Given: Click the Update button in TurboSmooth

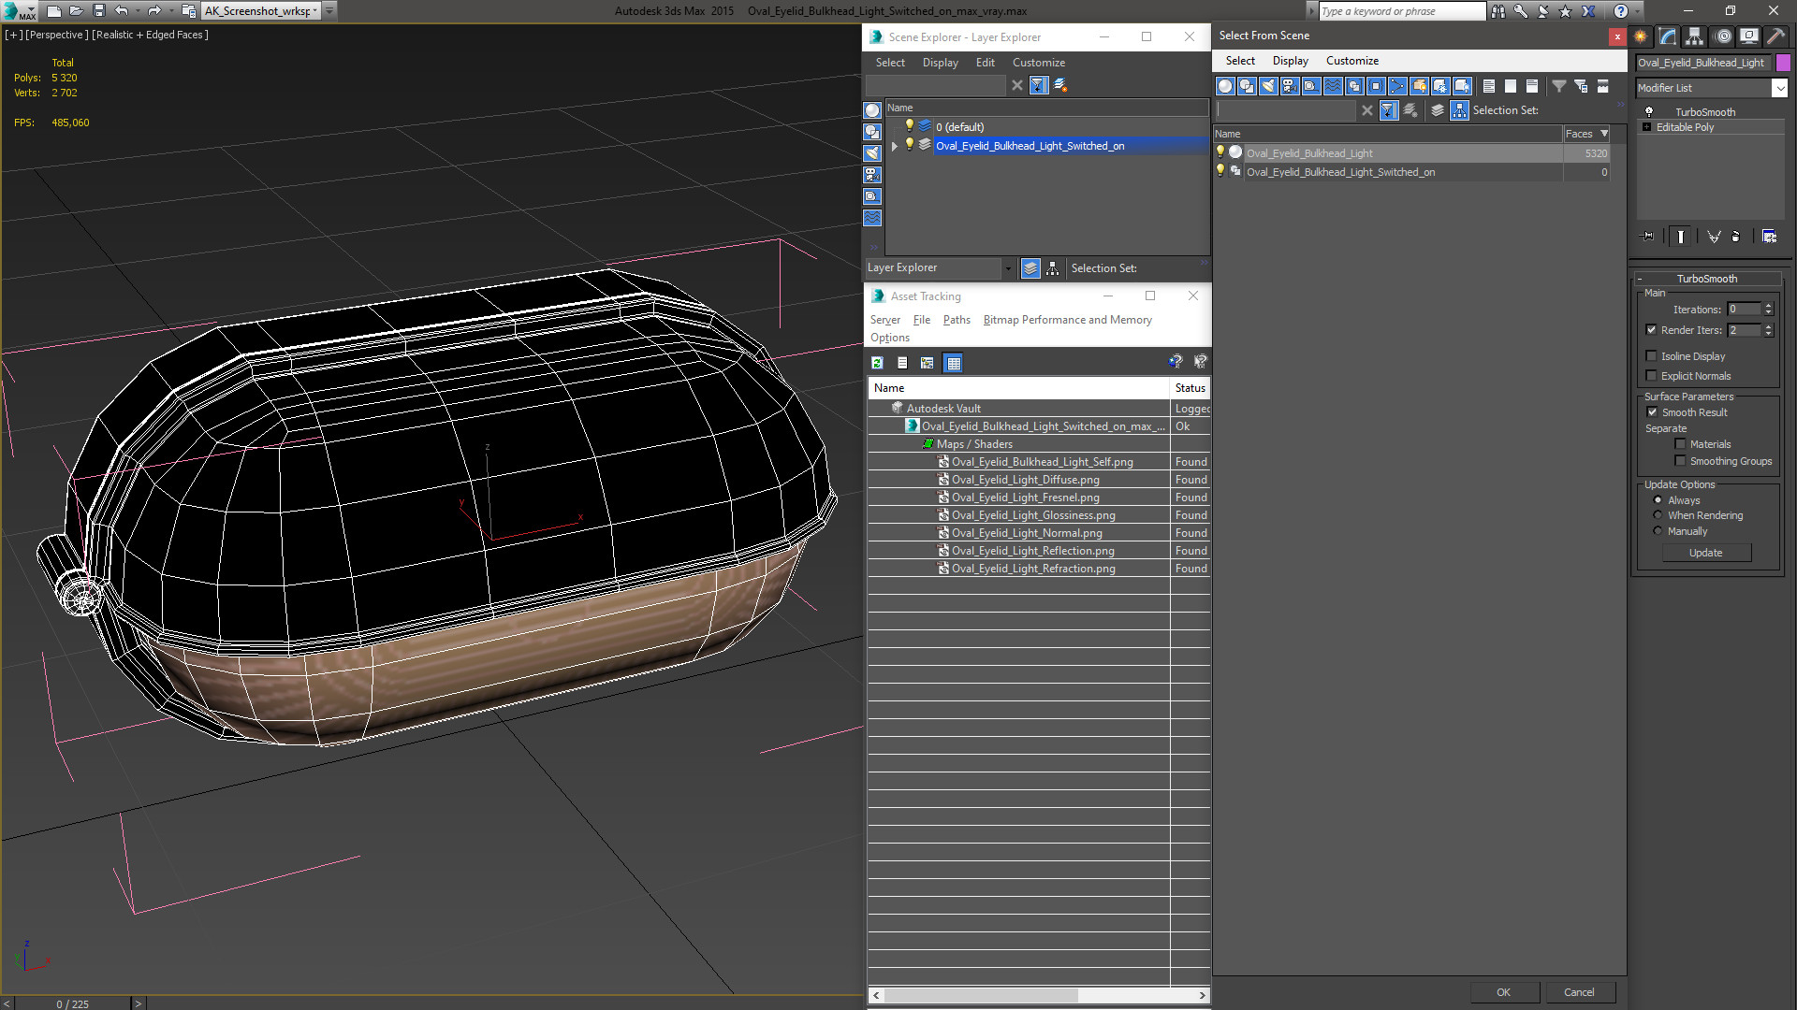Looking at the screenshot, I should coord(1705,553).
